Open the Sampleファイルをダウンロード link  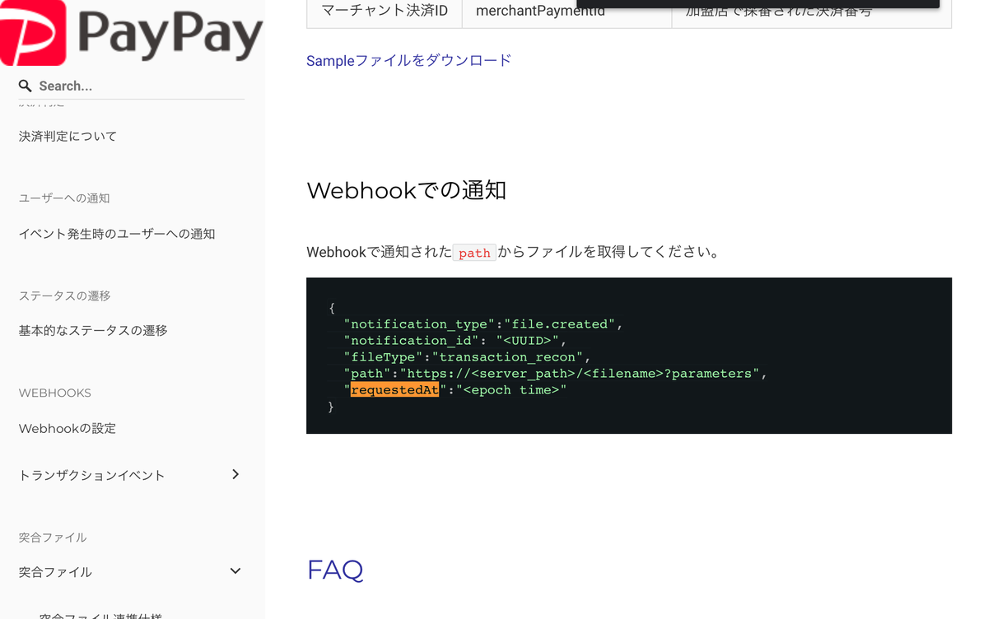(408, 59)
